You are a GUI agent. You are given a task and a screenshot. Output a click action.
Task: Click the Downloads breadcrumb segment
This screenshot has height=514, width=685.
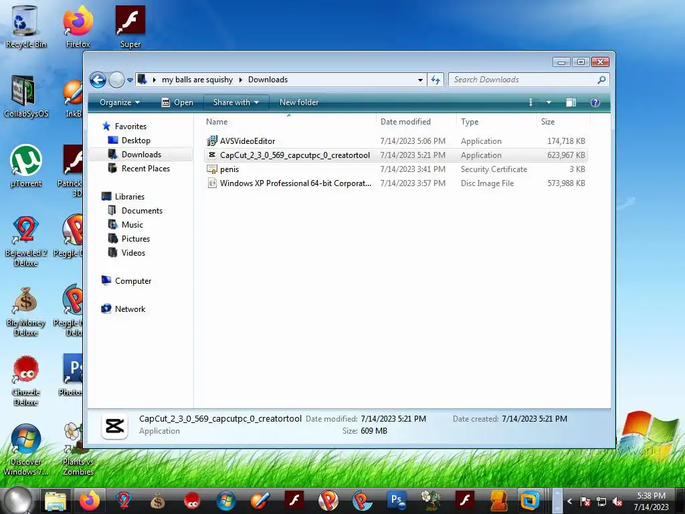tap(268, 80)
